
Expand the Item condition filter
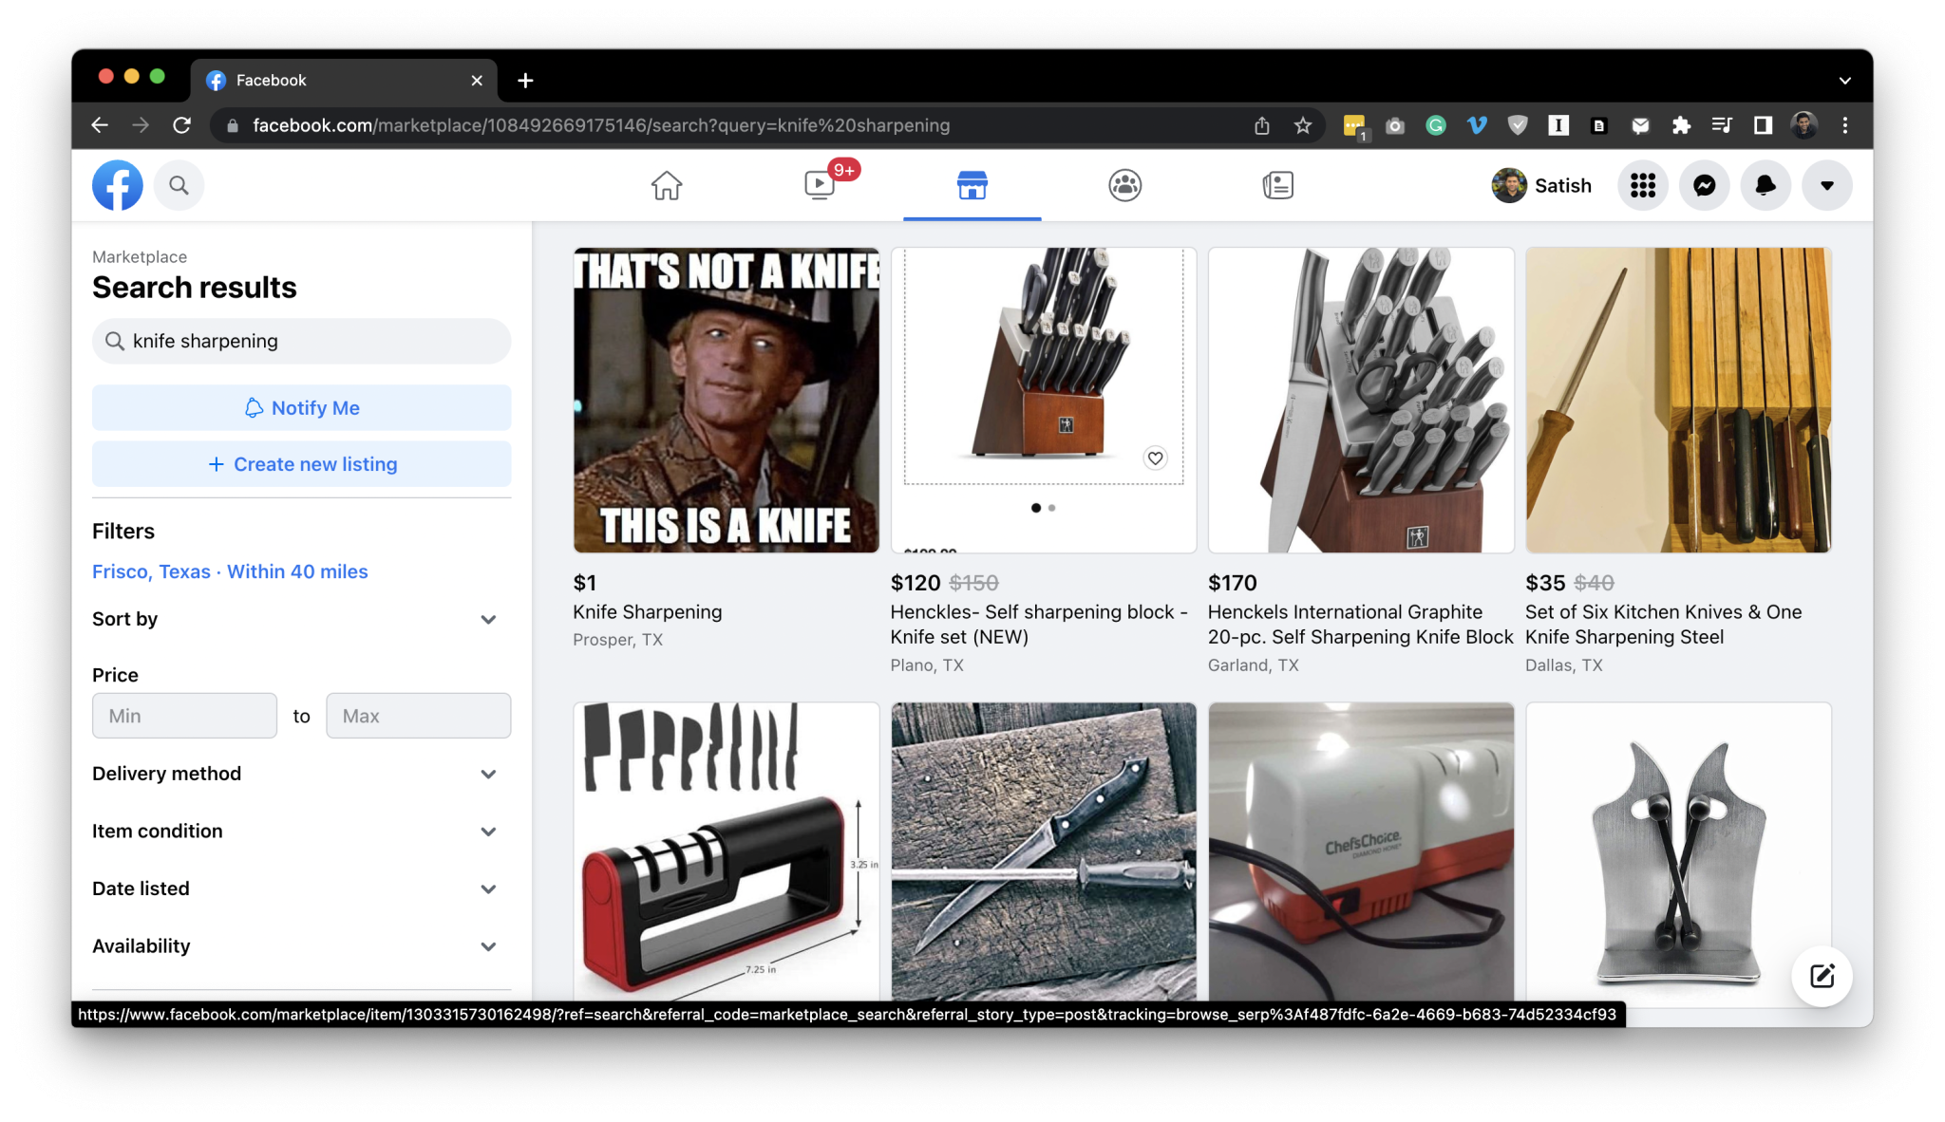[300, 832]
